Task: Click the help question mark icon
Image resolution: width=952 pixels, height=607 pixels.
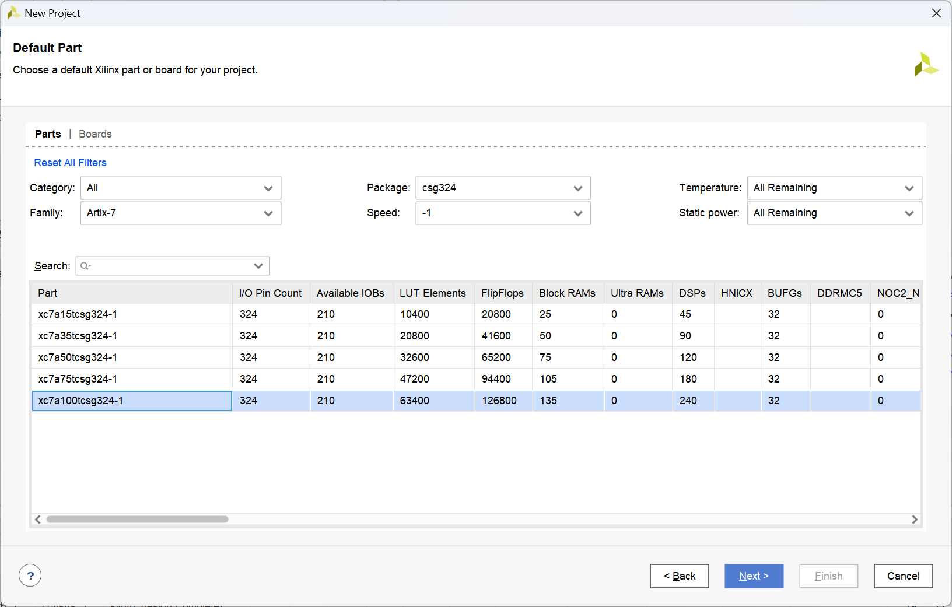Action: 30,576
